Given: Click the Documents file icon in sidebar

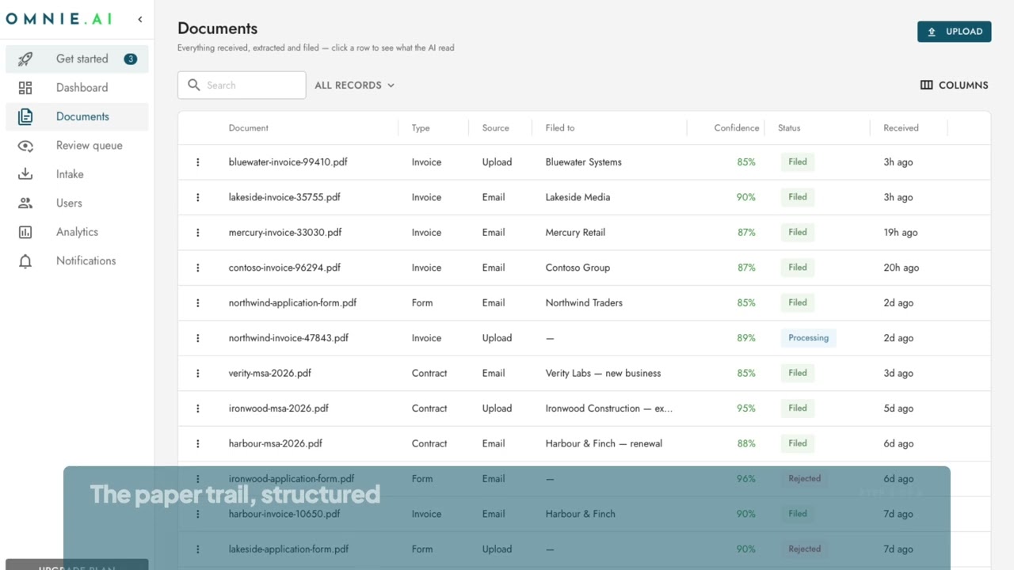Looking at the screenshot, I should click(x=25, y=116).
